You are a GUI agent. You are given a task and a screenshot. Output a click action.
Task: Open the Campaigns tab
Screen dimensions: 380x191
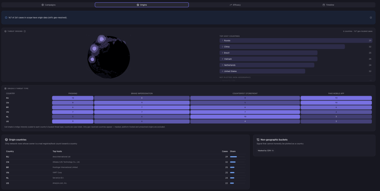(x=48, y=5)
